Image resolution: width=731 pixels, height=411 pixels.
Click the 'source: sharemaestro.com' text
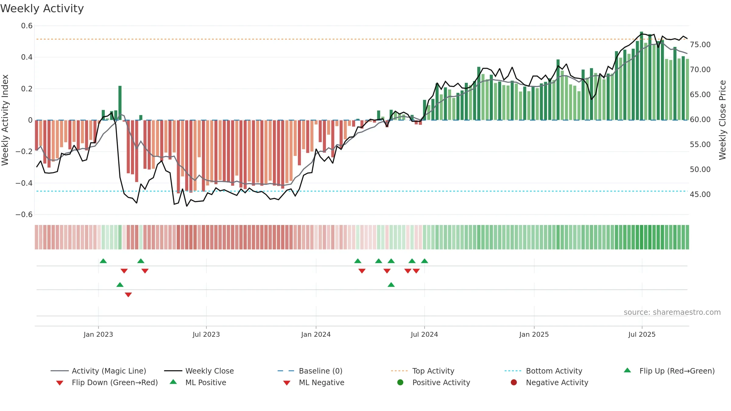click(x=672, y=312)
